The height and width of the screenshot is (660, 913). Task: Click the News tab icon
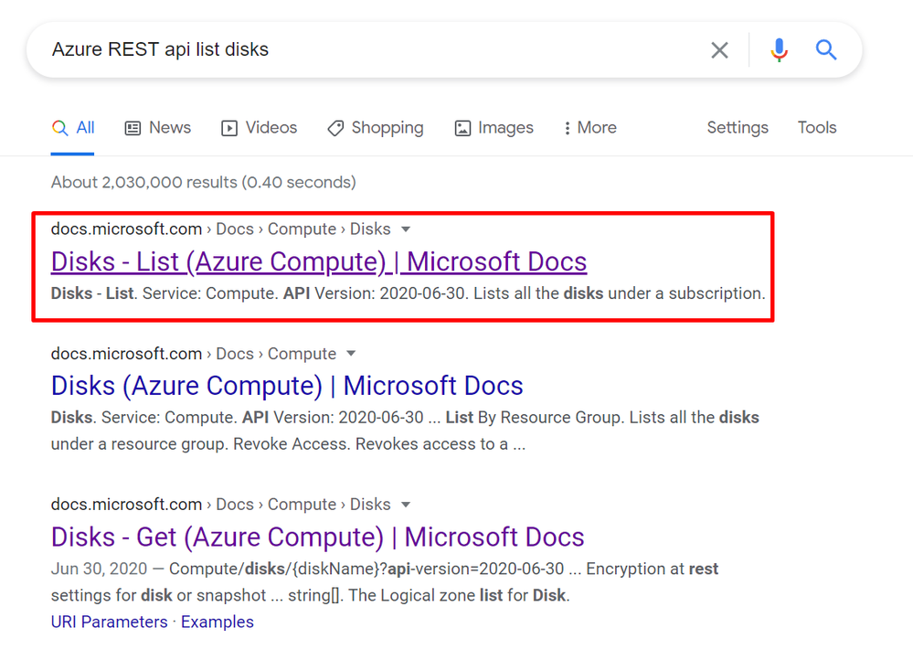point(133,128)
